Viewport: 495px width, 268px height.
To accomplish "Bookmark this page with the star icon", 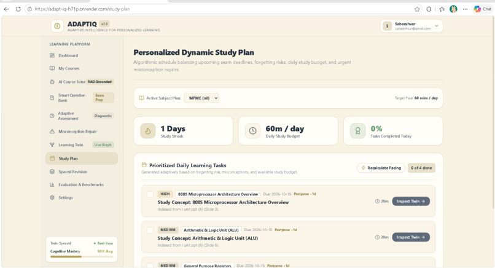I will [x=417, y=9].
